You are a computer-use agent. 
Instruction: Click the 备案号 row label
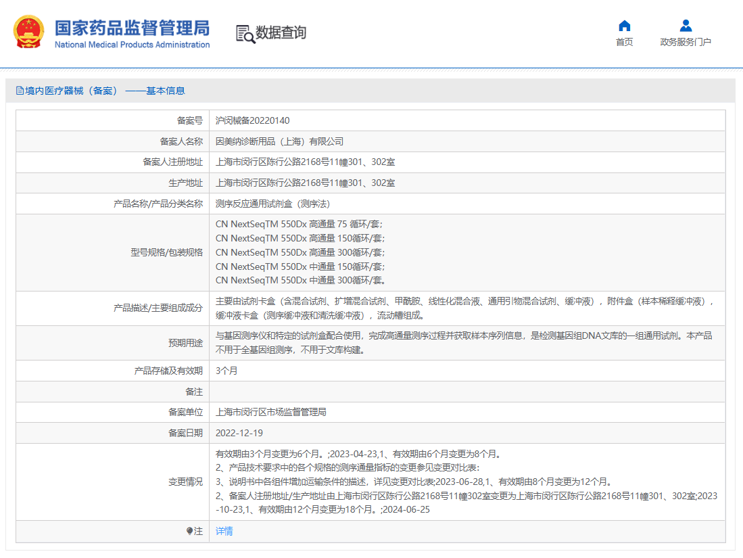coord(189,120)
